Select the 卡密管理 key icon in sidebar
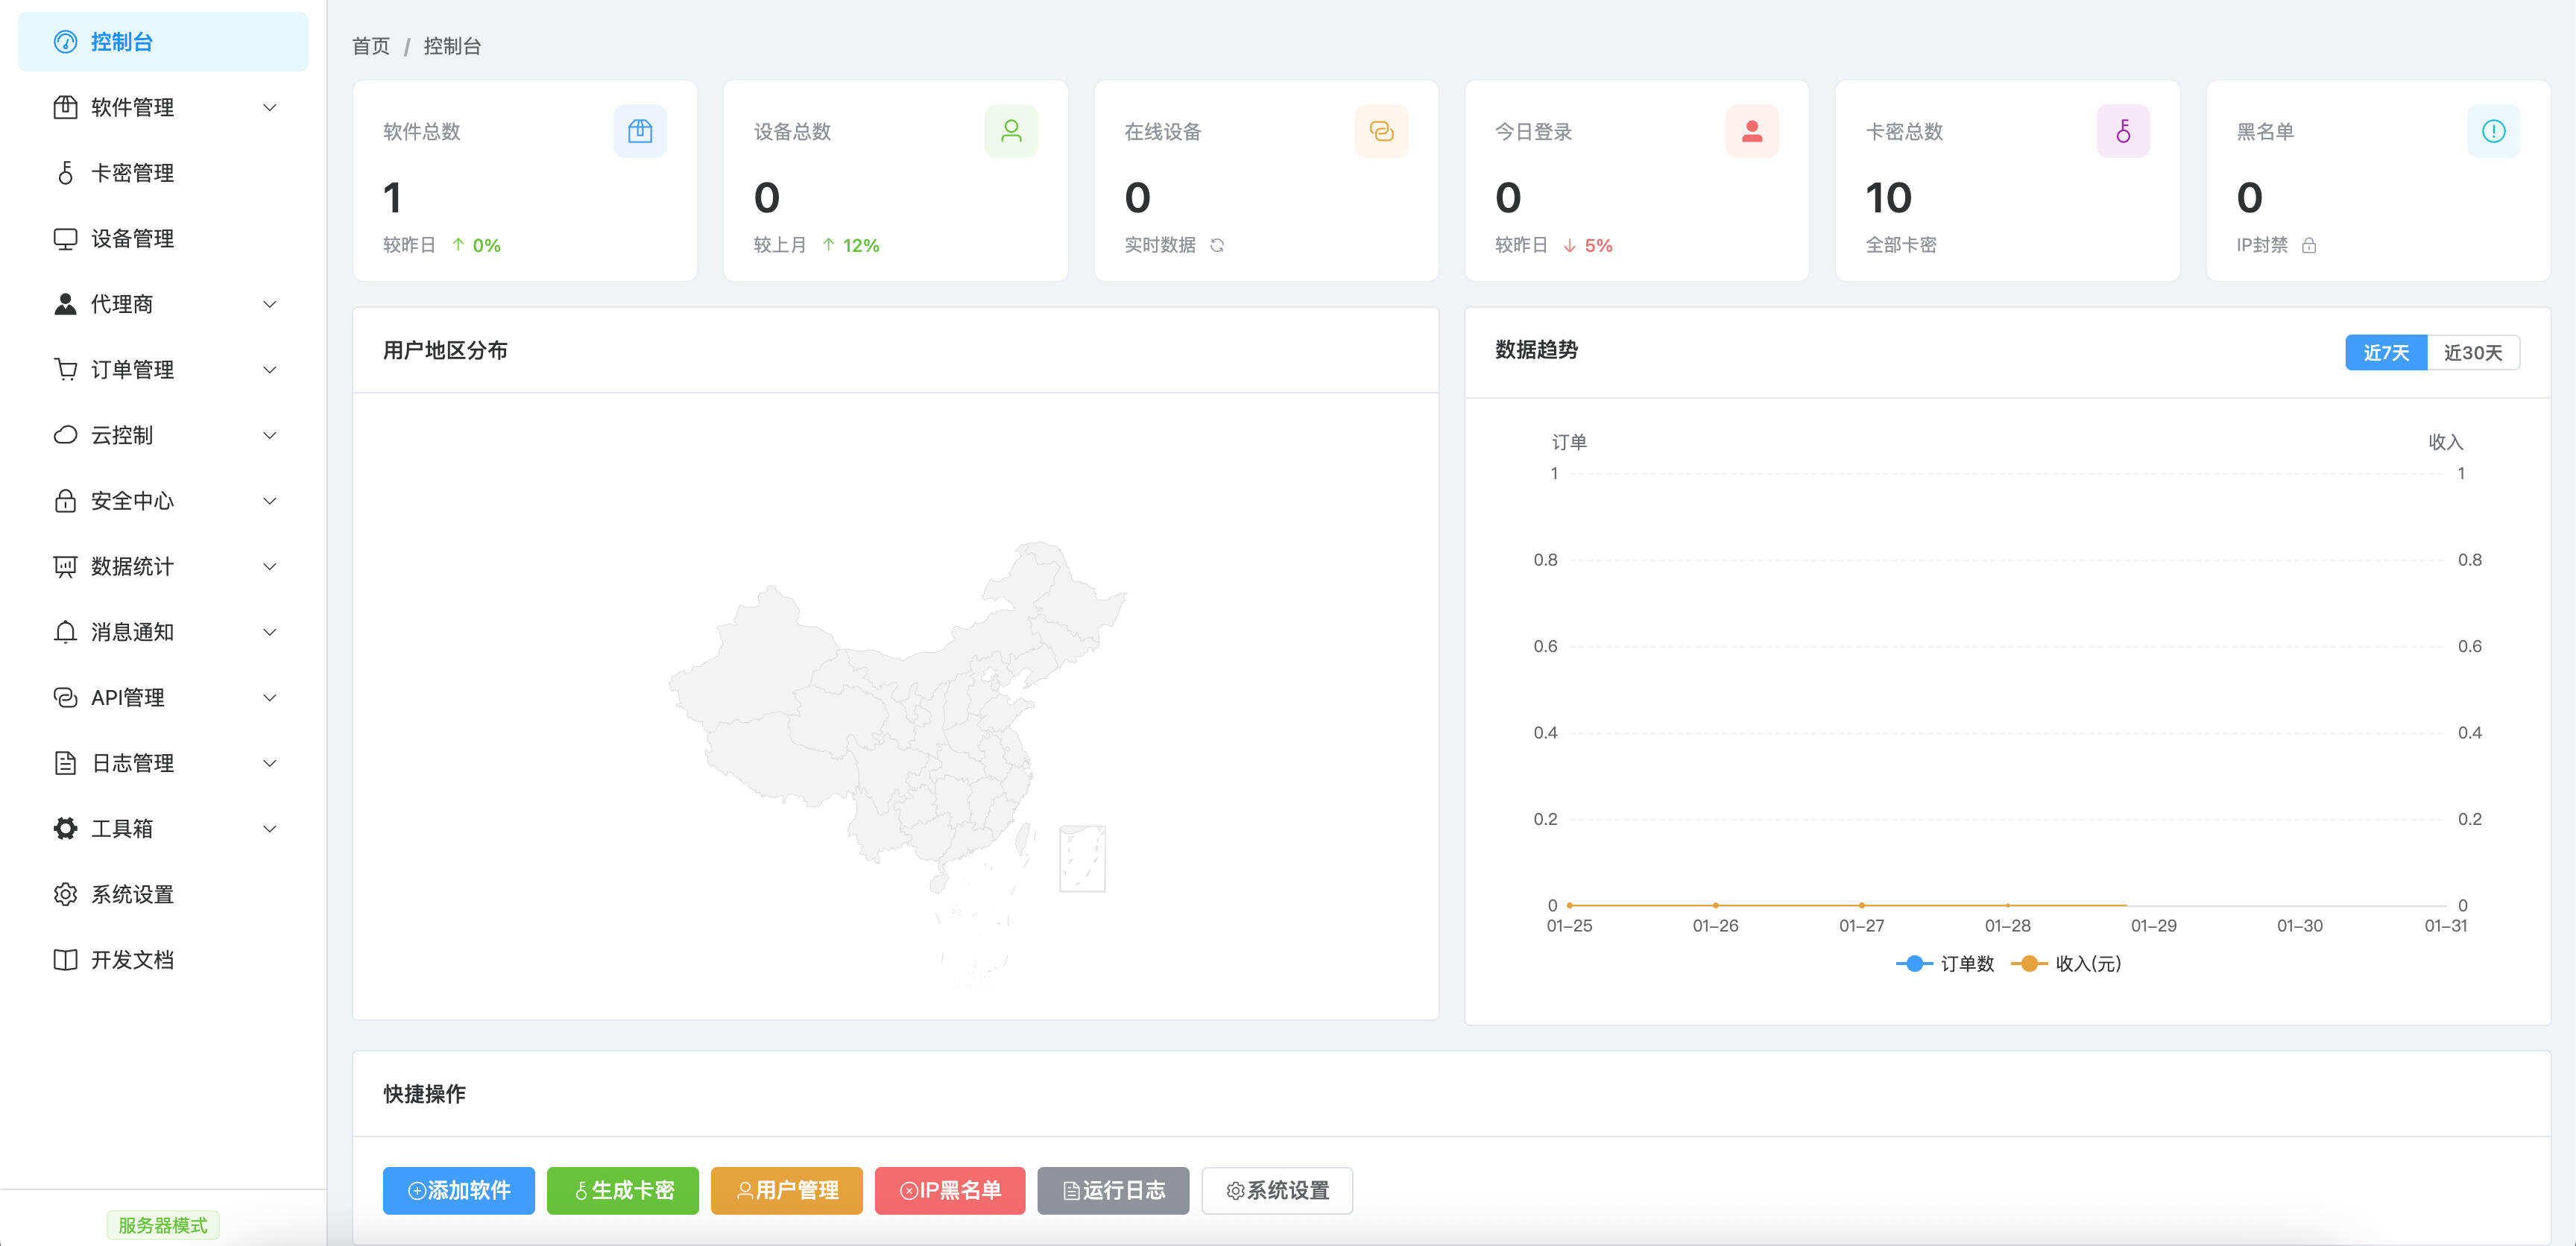Screen dimensions: 2576x1246 coord(65,172)
